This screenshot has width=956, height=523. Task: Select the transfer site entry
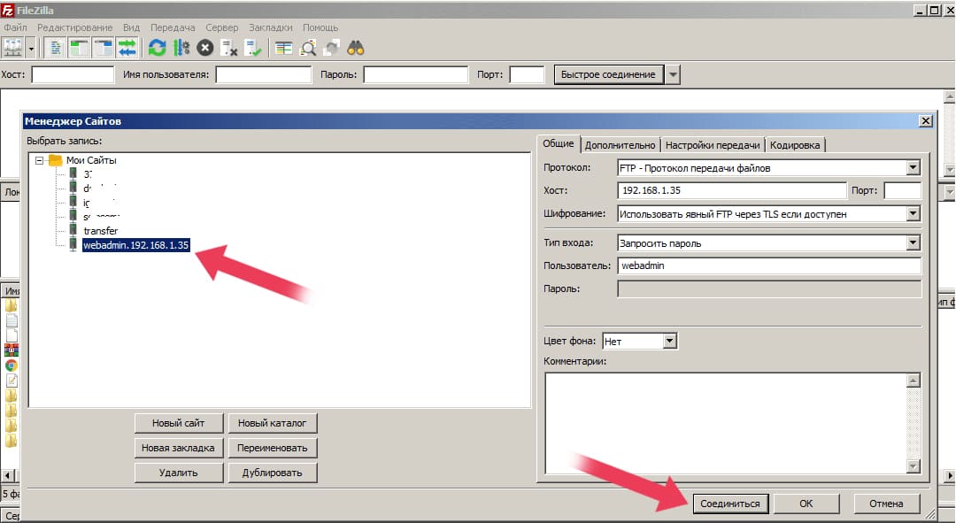(101, 230)
